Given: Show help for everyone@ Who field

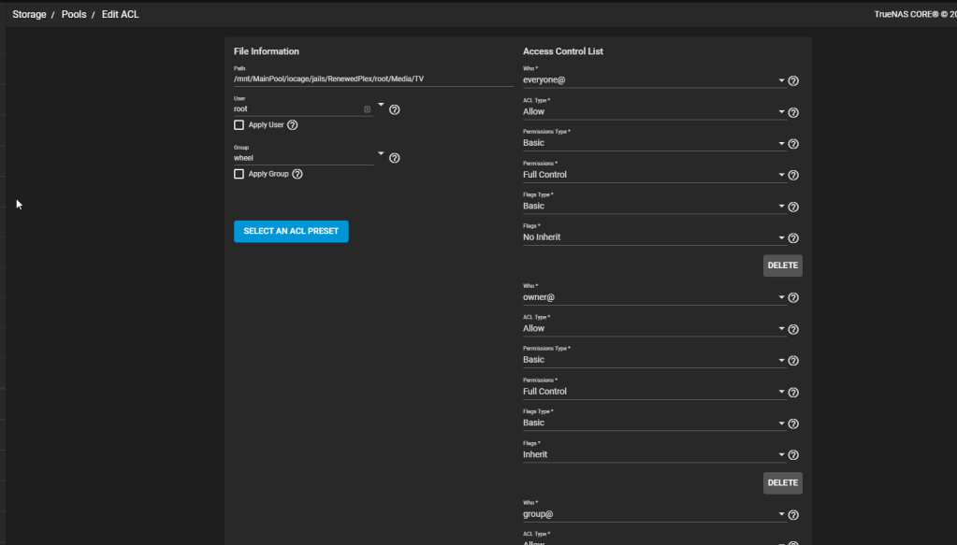Looking at the screenshot, I should [x=793, y=81].
